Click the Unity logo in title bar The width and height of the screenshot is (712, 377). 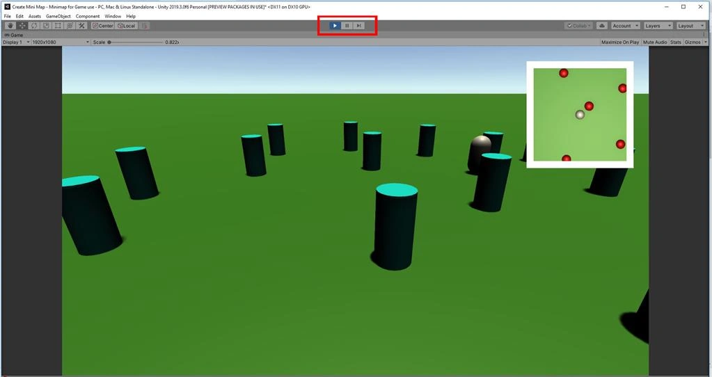pos(7,7)
